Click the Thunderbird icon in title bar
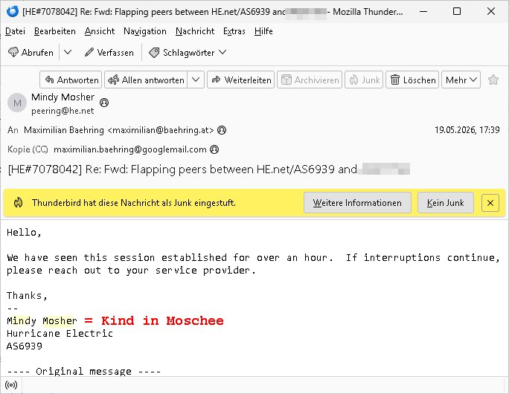 (x=13, y=11)
